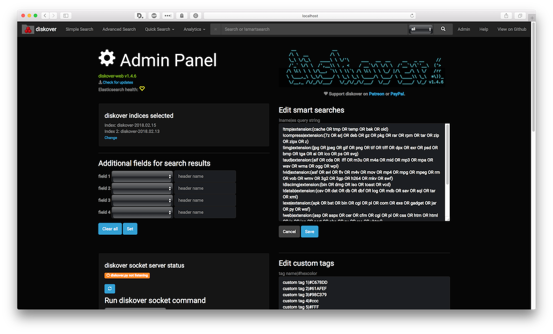Screen dimensions: 553x334
Task: Click the download icon beside Check for updates
Action: pos(100,82)
